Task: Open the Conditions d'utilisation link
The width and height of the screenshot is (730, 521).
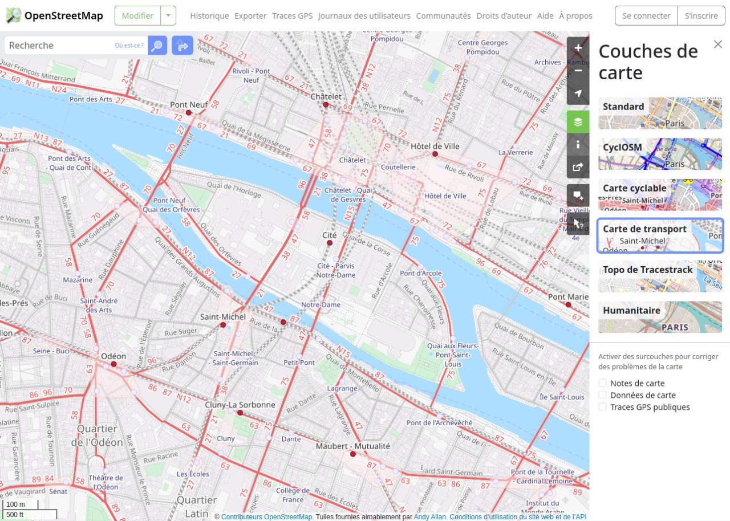Action: [x=518, y=517]
